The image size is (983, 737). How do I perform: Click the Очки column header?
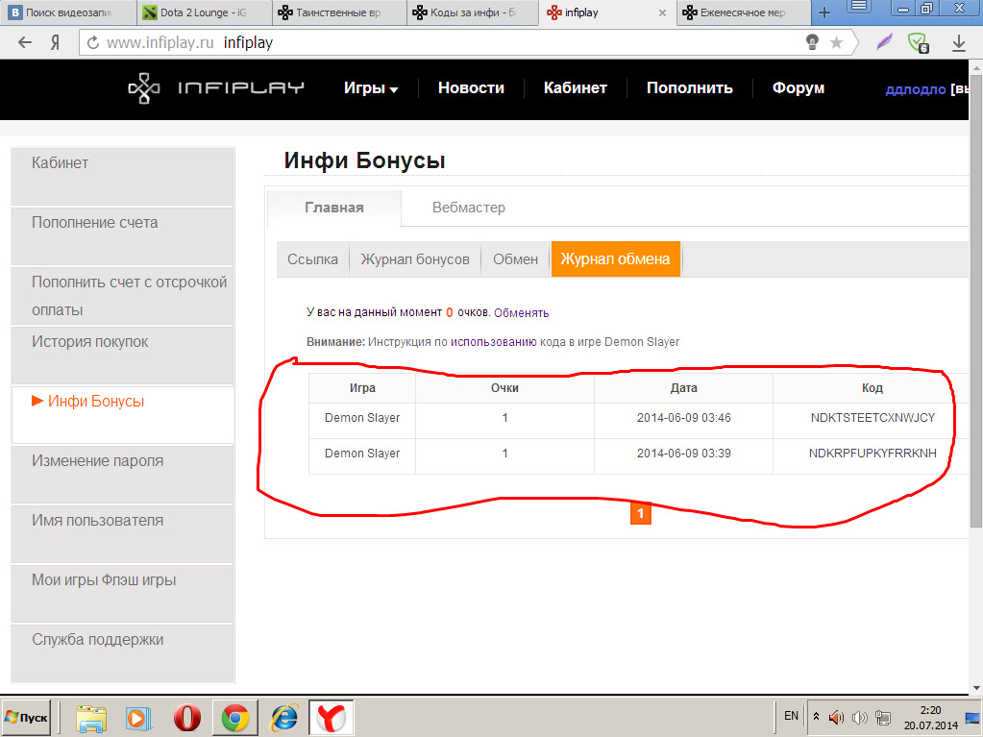[x=504, y=388]
